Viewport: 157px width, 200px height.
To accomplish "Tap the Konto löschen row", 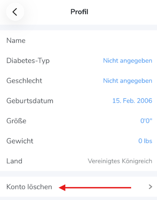I will click(x=78, y=187).
